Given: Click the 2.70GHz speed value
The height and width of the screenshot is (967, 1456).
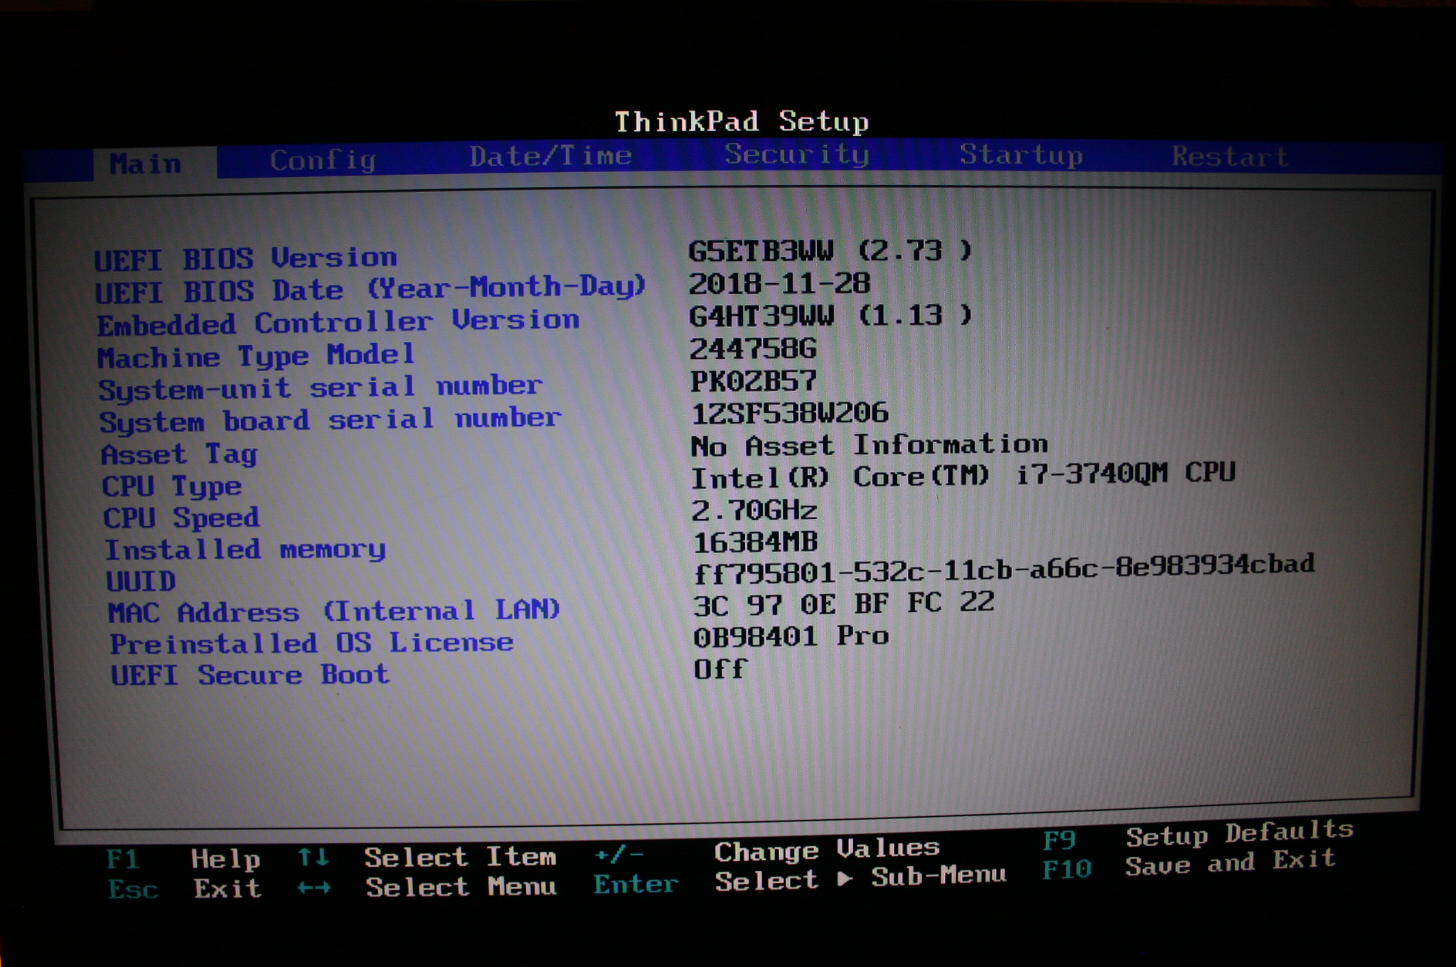Looking at the screenshot, I should coord(754,511).
